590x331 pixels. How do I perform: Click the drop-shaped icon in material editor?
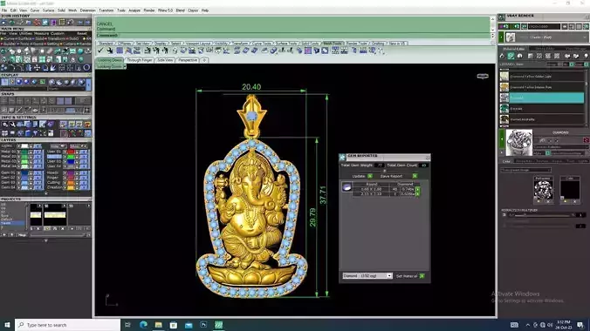pyautogui.click(x=502, y=56)
